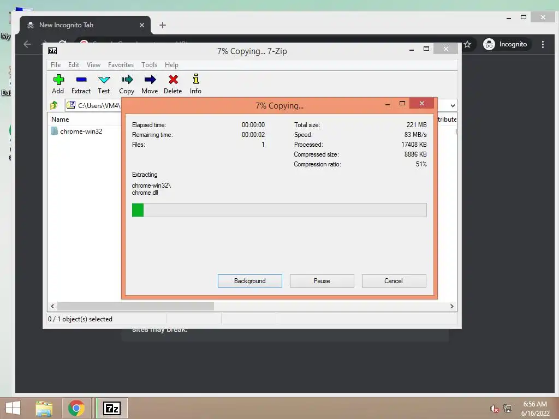Click the network tray icon
Image resolution: width=559 pixels, height=419 pixels.
508,409
